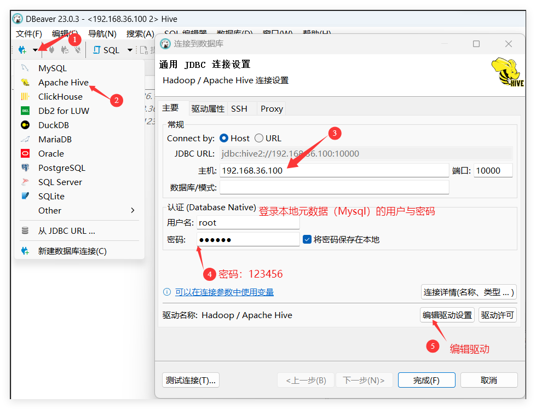The image size is (536, 409).
Task: Click the info icon beside variables link
Action: click(167, 292)
